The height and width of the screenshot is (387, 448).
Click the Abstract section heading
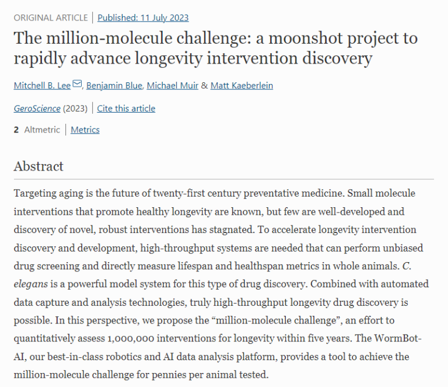[38, 166]
